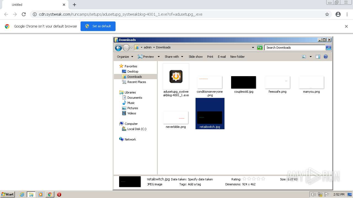The image size is (353, 198).
Task: Click Print in explorer toolbar
Action: tap(210, 57)
